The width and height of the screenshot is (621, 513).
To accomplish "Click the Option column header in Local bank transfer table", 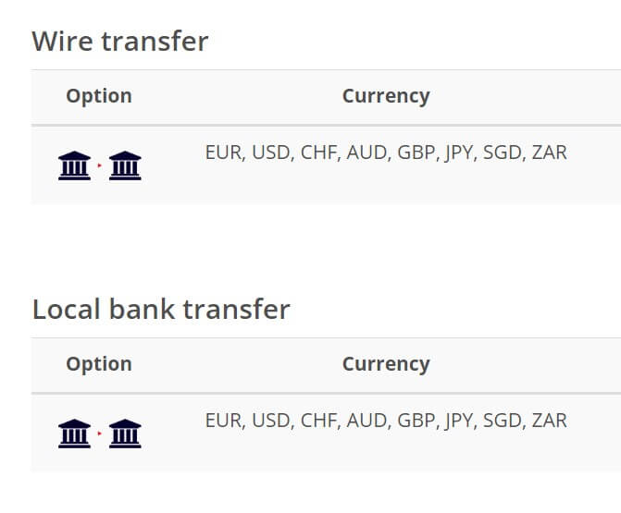I will (99, 364).
